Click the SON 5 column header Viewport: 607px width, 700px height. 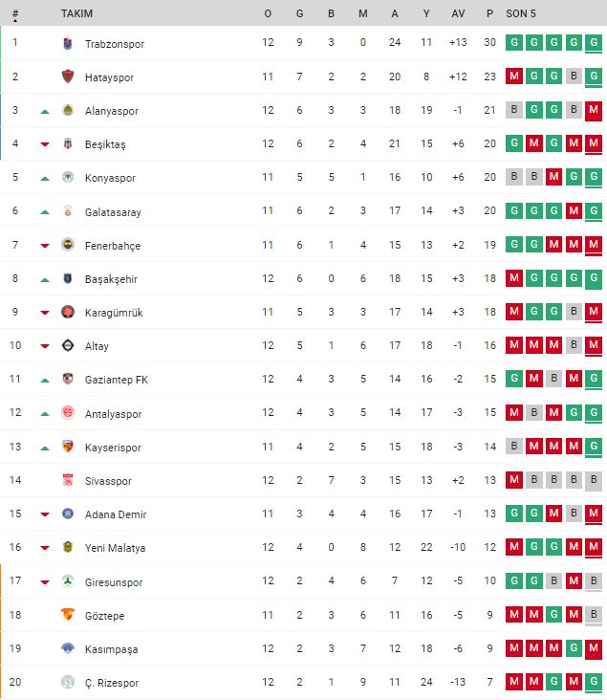pos(521,13)
